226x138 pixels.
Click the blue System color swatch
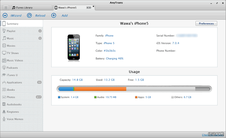click(x=59, y=97)
